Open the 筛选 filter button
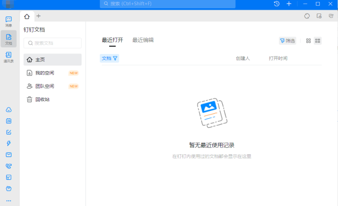Viewport: 338px width, 206px height. pyautogui.click(x=288, y=41)
